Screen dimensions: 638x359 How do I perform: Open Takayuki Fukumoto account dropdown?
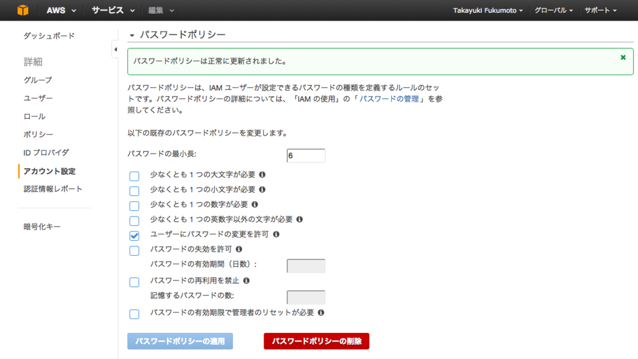tap(488, 11)
